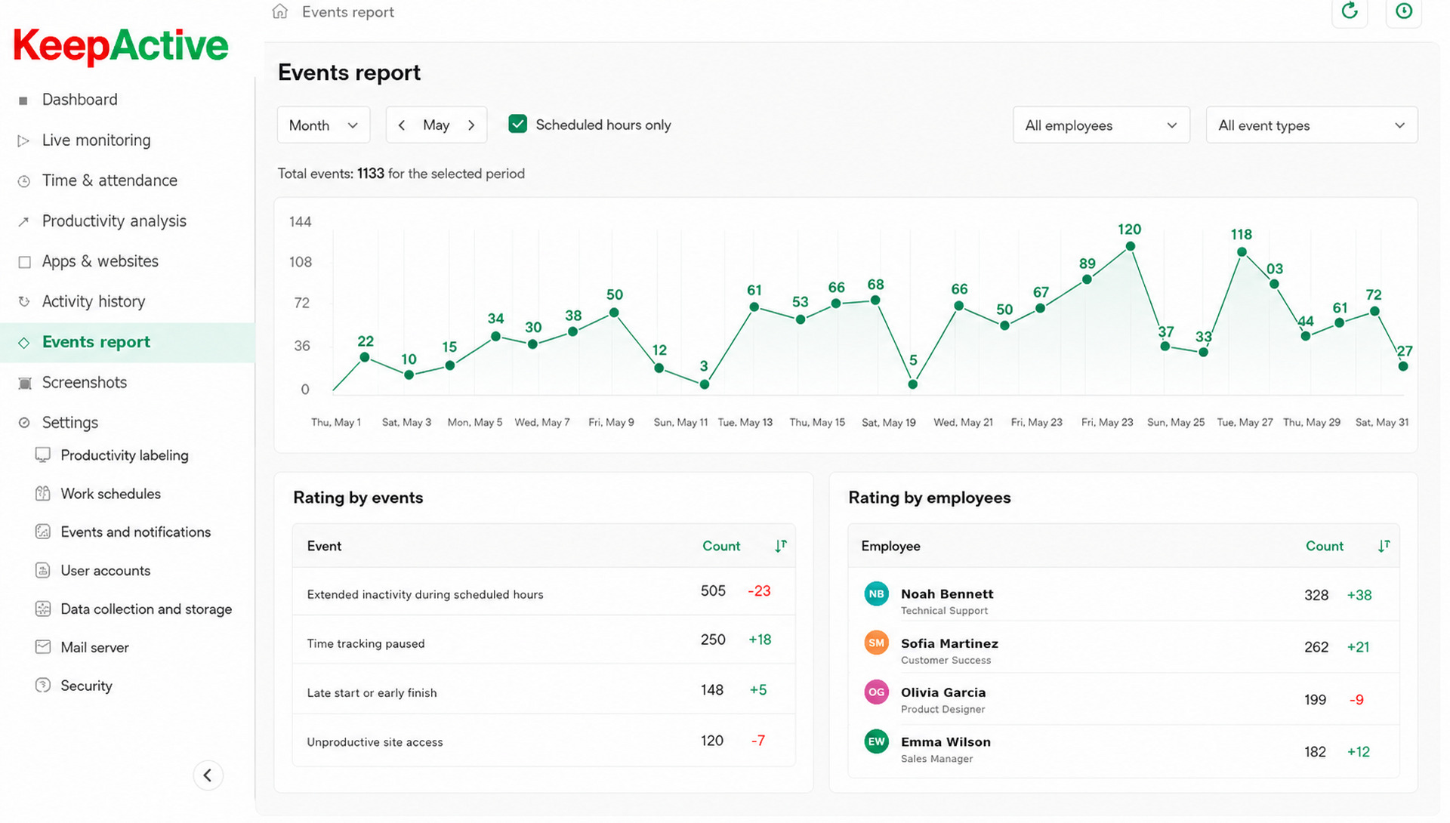Click the Time & attendance clock icon
Screen dimensions: 1450x823
(24, 181)
